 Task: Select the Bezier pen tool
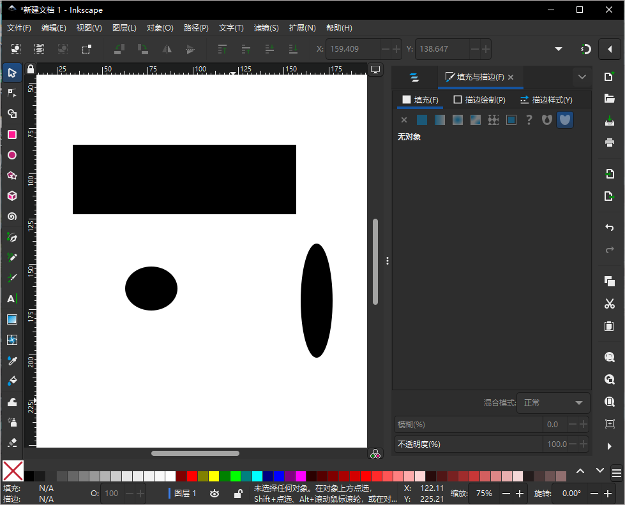[x=11, y=237]
